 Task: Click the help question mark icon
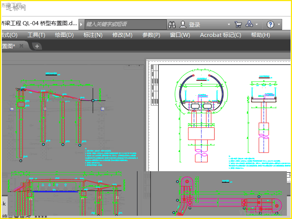pos(270,24)
